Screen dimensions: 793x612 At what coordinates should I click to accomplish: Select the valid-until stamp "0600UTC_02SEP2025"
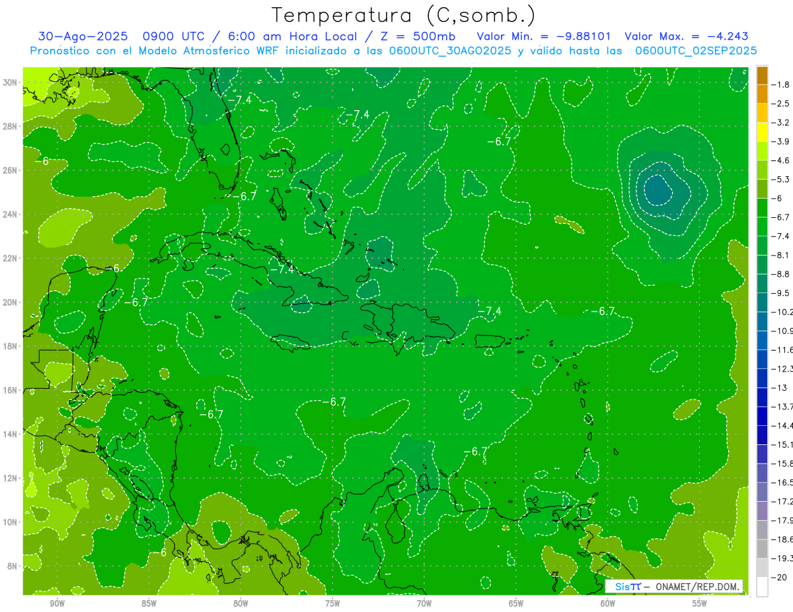click(696, 50)
